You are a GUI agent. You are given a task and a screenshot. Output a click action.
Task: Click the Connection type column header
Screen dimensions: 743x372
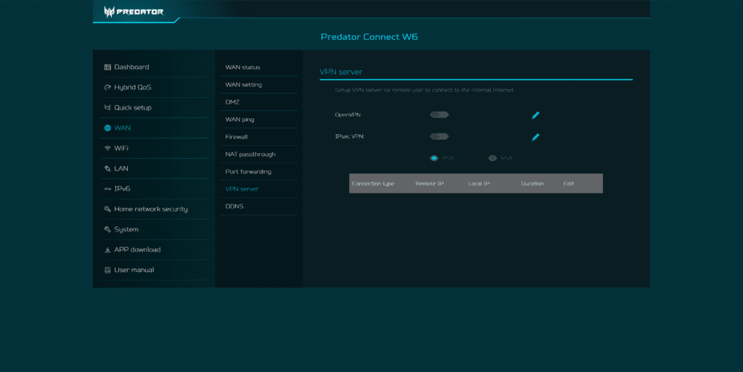click(x=373, y=183)
